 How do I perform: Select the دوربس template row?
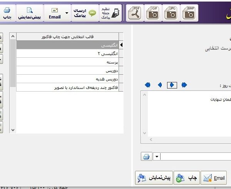point(67,70)
